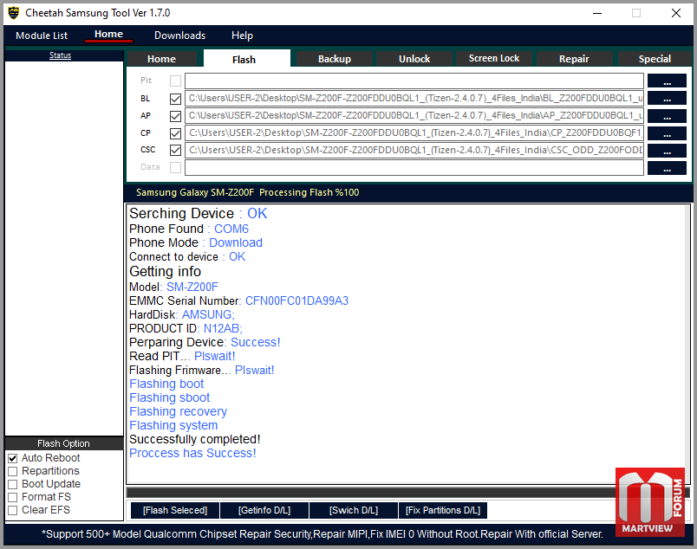697x549 pixels.
Task: Switch to the Backup tab
Action: click(334, 59)
